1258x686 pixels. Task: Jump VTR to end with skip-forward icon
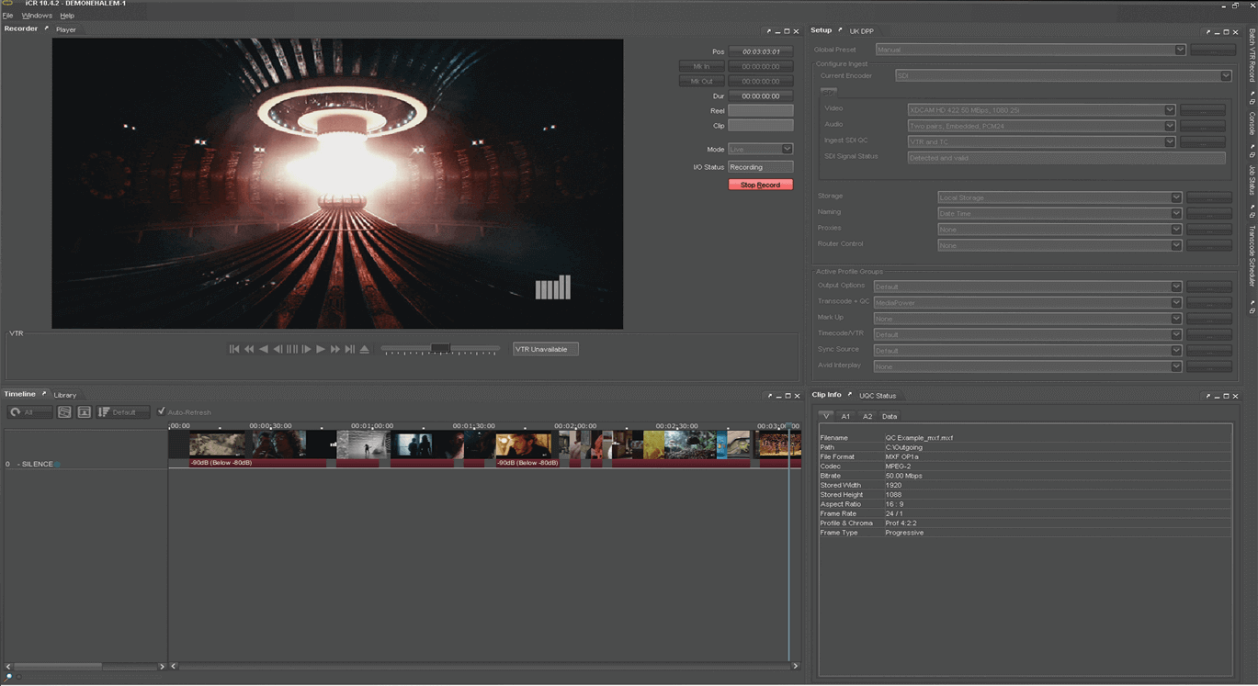350,349
